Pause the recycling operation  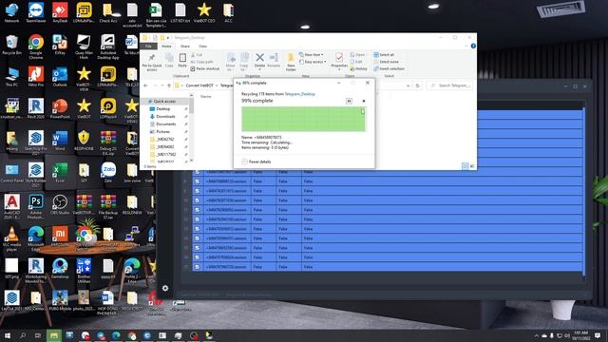[349, 101]
